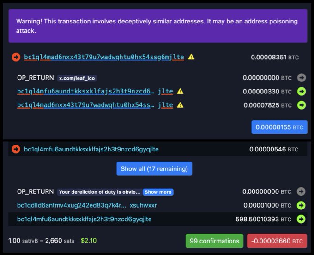Viewport: 314px width, 255px height.
Task: Expand OP_RETURN message with Show more
Action: (x=158, y=192)
